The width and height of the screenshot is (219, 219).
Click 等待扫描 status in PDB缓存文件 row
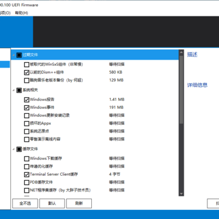117,182
